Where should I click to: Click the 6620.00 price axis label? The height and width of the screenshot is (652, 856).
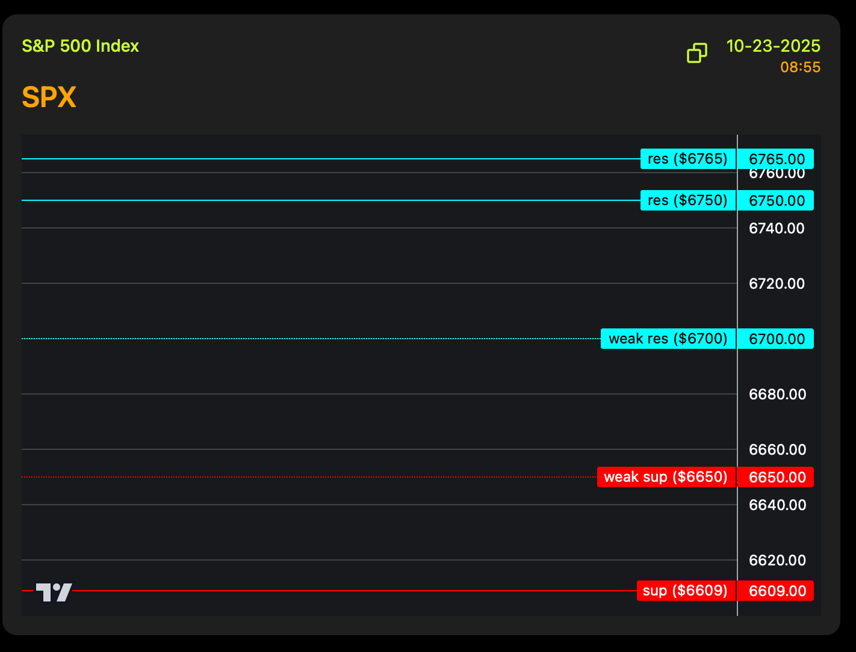777,560
